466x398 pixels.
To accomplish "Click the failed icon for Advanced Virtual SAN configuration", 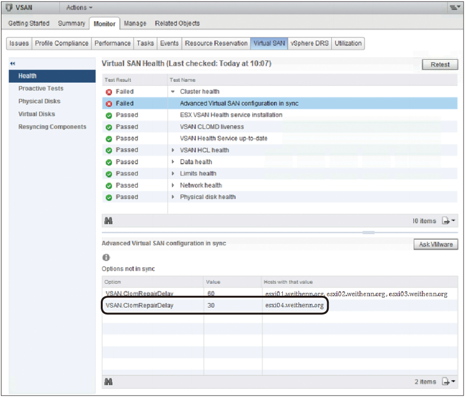I will click(x=109, y=104).
